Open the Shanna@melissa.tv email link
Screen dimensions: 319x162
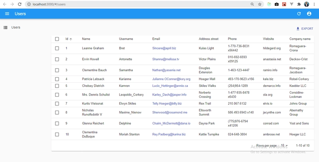165,59
